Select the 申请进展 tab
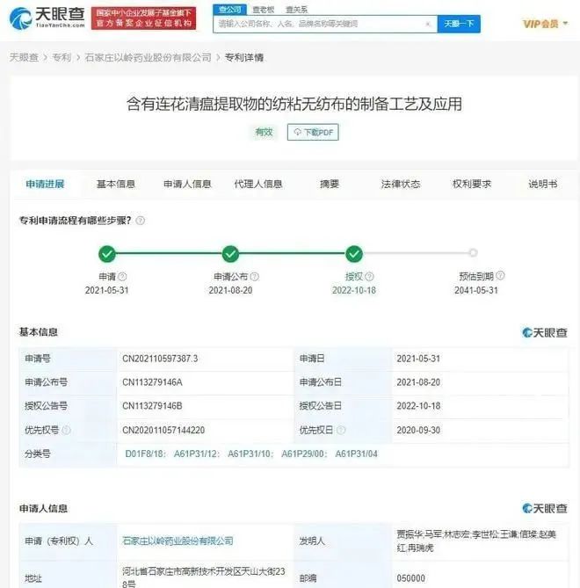 pos(45,184)
